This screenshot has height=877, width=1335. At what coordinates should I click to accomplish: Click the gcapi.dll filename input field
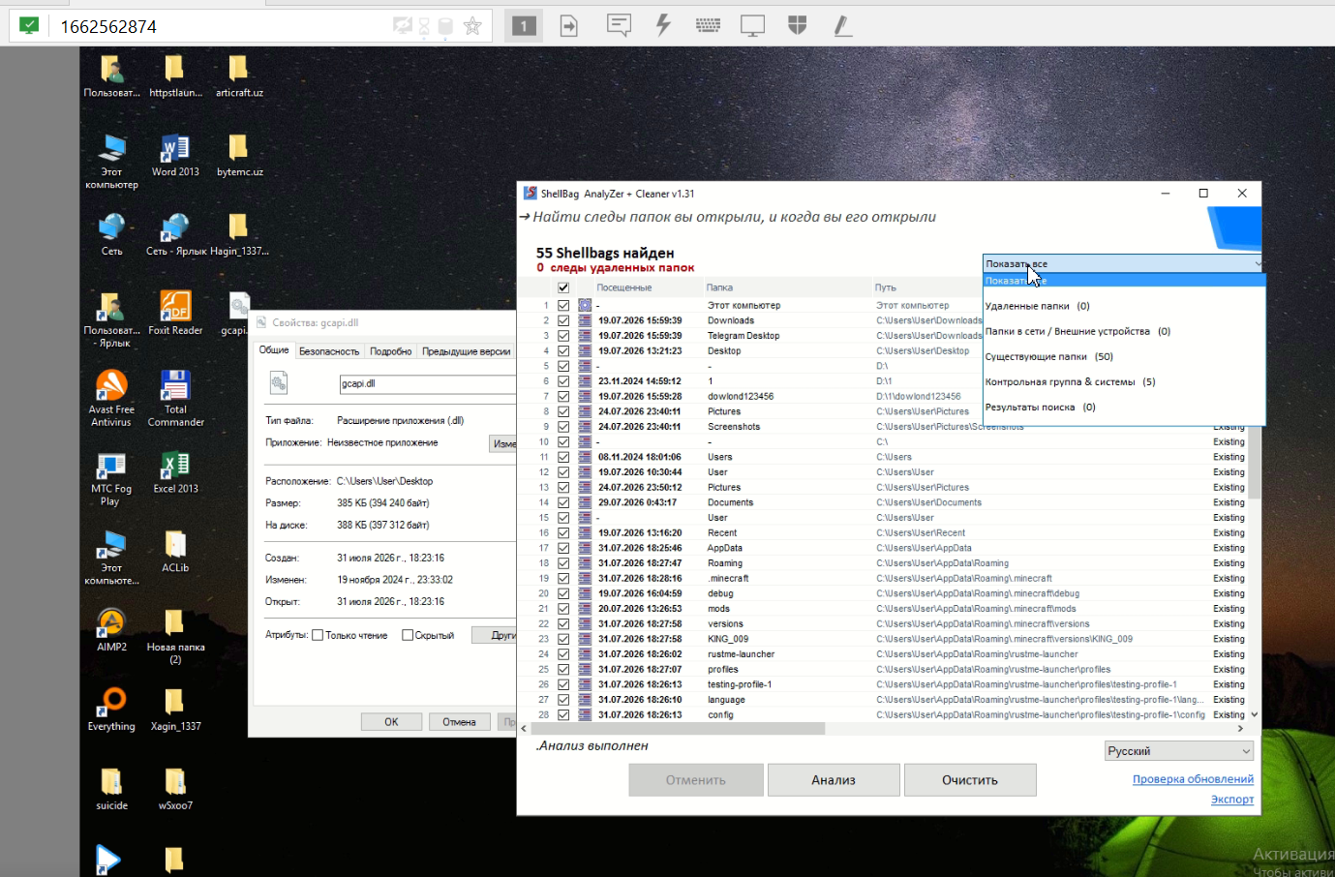click(x=427, y=384)
